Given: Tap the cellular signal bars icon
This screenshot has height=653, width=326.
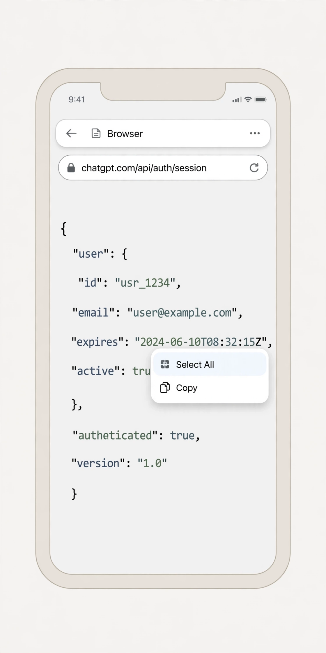Looking at the screenshot, I should point(237,100).
